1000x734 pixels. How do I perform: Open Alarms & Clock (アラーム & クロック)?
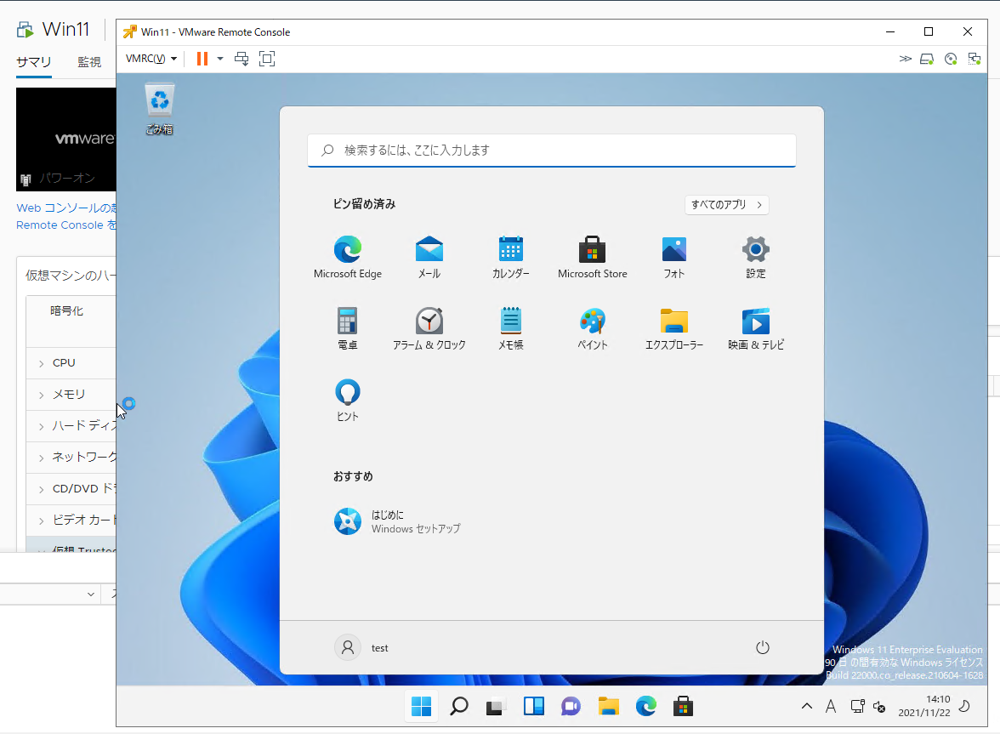pyautogui.click(x=429, y=328)
